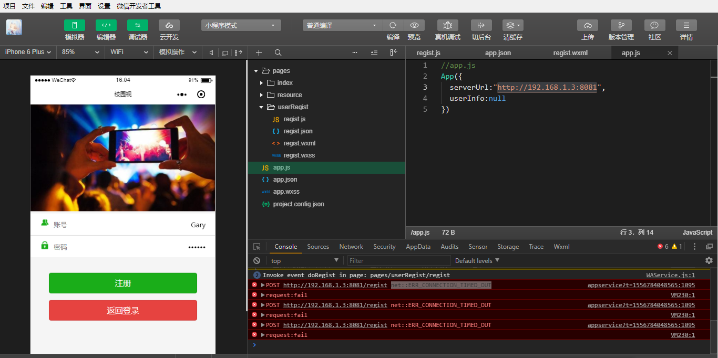The height and width of the screenshot is (358, 718).
Task: Toggle the Debugger (调试器) panel icon
Action: 137,25
